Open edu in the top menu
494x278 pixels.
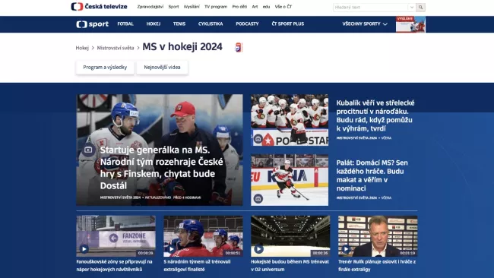(266, 7)
